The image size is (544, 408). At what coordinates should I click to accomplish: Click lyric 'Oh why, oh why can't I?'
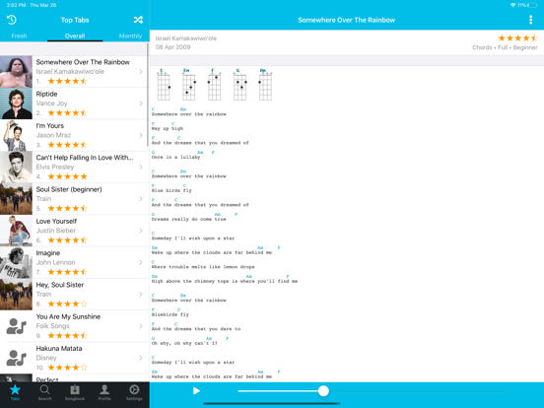point(184,343)
